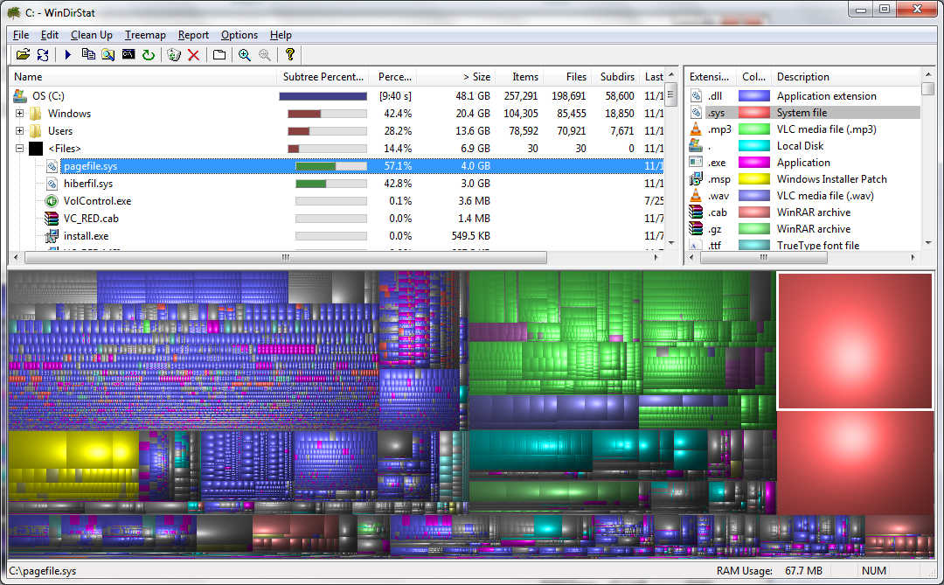Sort files by the Items column

[524, 76]
